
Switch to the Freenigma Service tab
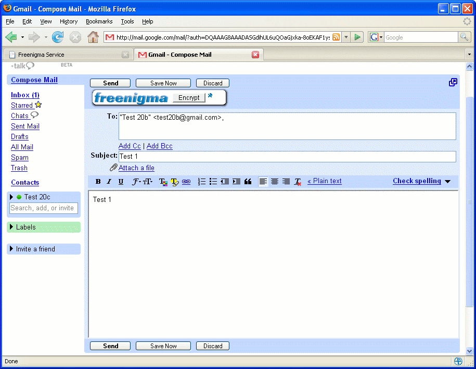click(68, 55)
